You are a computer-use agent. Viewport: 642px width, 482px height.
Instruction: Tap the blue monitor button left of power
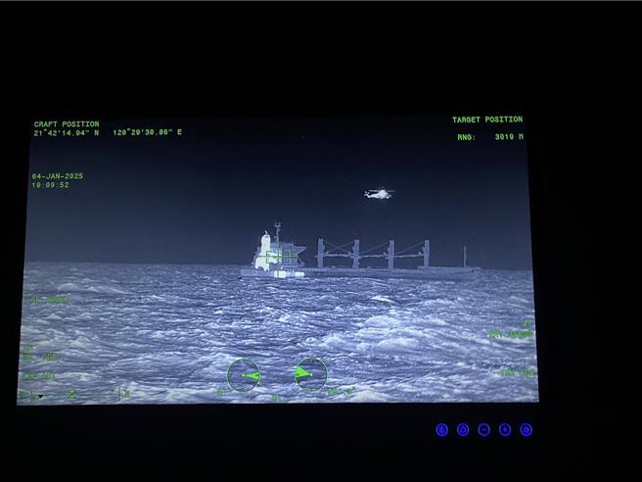[505, 430]
